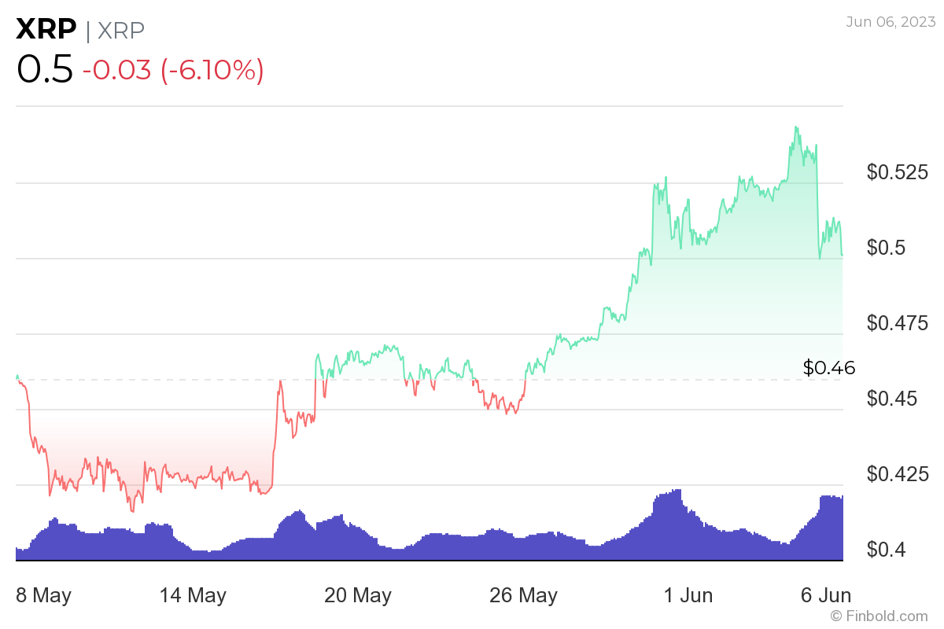
Task: Click the bold XRP chart title
Action: tap(46, 29)
